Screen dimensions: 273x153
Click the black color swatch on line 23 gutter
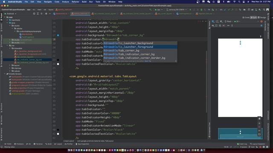coord(58,60)
